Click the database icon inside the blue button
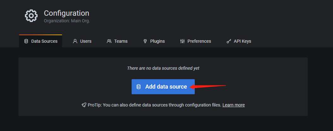 139,87
